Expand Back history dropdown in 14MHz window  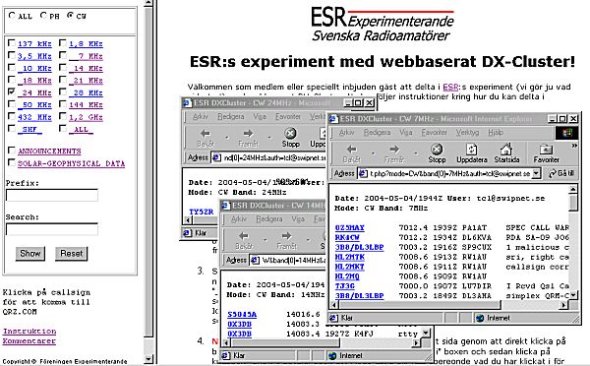[x=265, y=240]
